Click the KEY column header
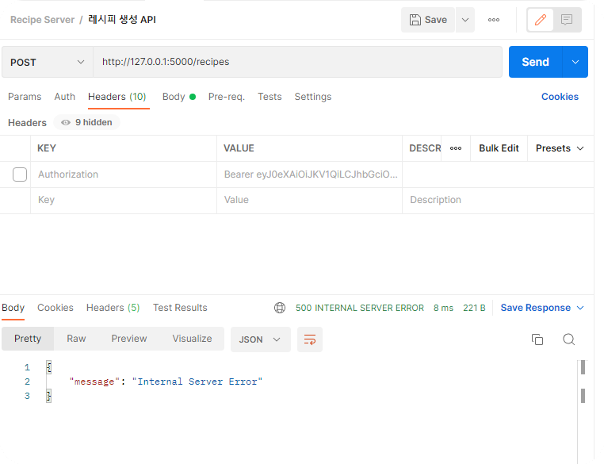Screen dimensions: 604x464 47,148
